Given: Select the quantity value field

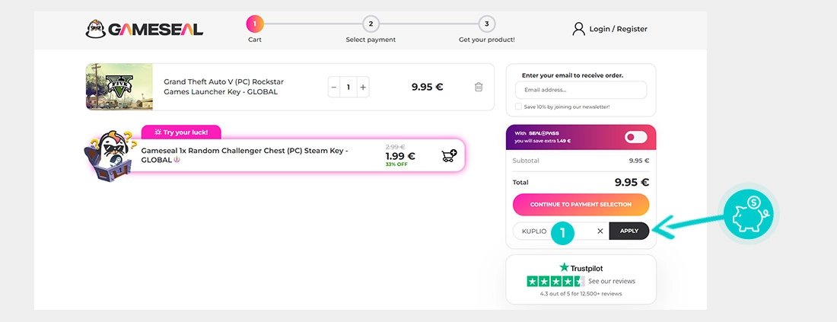Looking at the screenshot, I should 348,87.
